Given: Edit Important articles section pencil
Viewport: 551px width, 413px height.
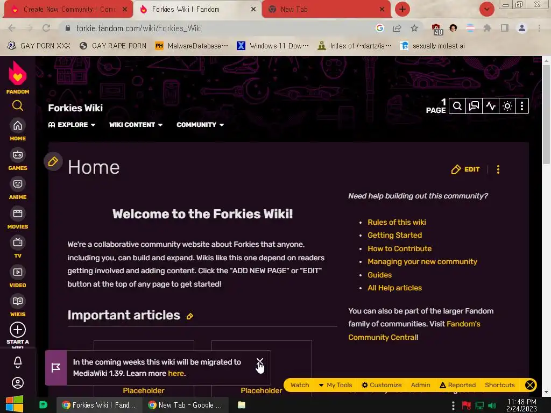Looking at the screenshot, I should coord(190,316).
